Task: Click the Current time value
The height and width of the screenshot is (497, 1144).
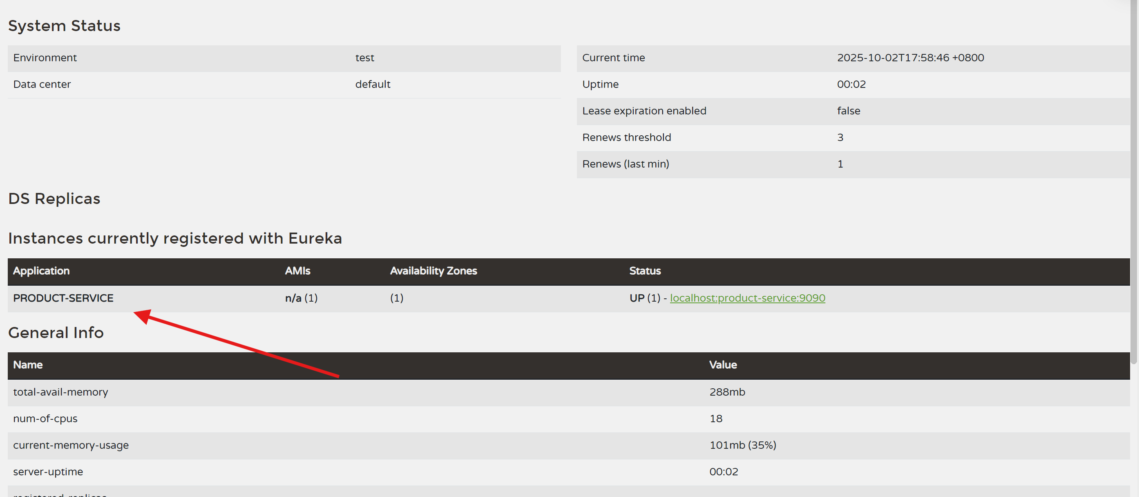Action: [x=910, y=58]
